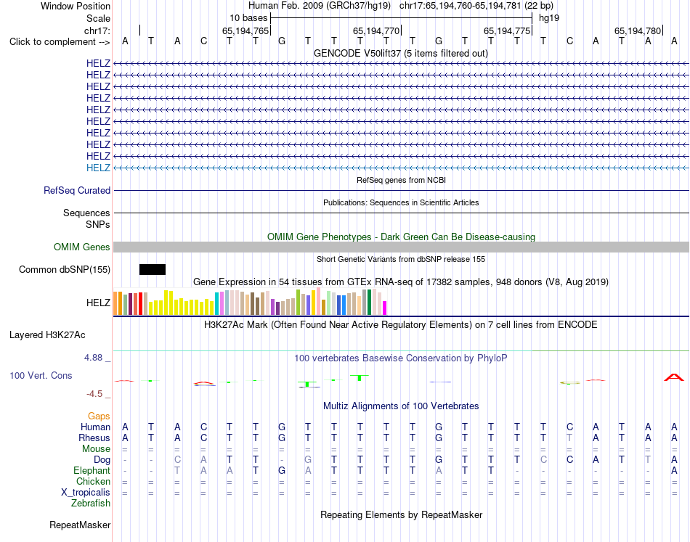The height and width of the screenshot is (542, 690).
Task: Click the black dbSNP variant block
Action: (153, 269)
